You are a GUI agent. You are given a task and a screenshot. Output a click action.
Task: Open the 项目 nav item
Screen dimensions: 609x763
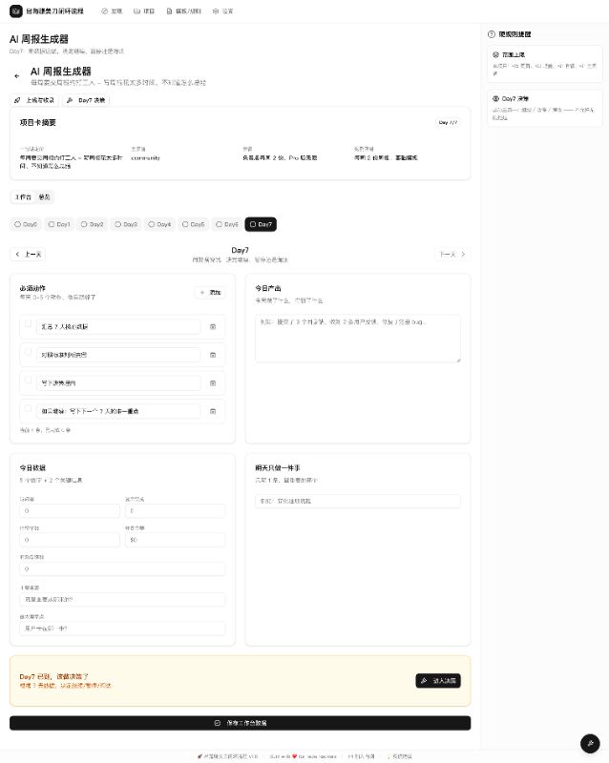[144, 11]
